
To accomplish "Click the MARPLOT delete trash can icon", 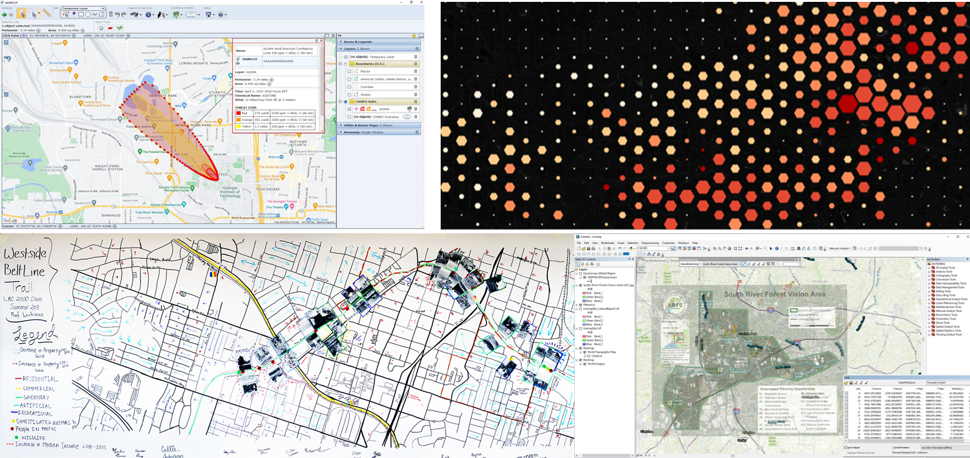I will (111, 14).
